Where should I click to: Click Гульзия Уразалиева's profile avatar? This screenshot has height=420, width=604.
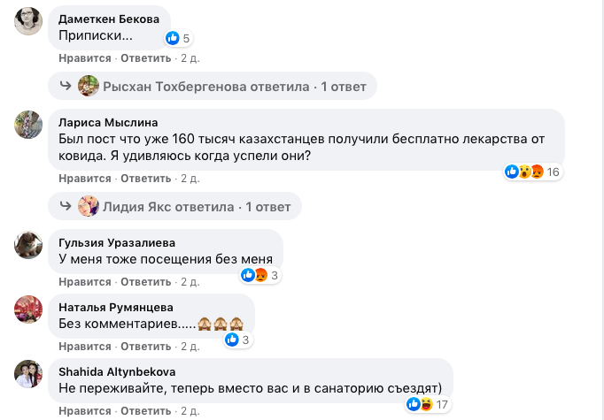tap(29, 244)
